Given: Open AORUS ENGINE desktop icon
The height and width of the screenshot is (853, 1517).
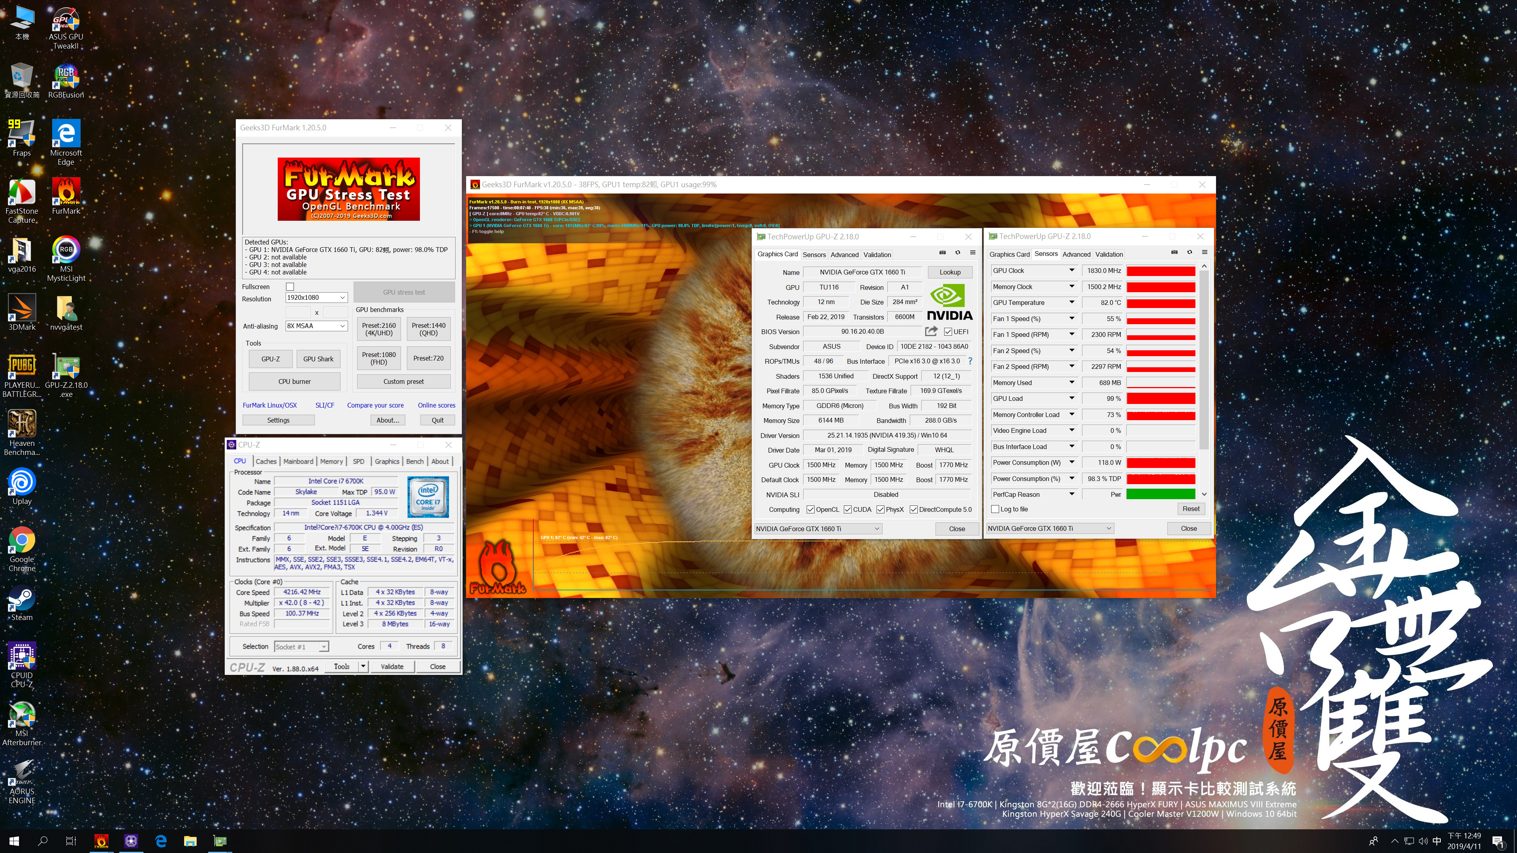Looking at the screenshot, I should 22,781.
